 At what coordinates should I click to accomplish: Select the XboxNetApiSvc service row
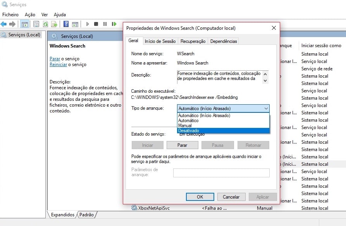tap(238, 208)
